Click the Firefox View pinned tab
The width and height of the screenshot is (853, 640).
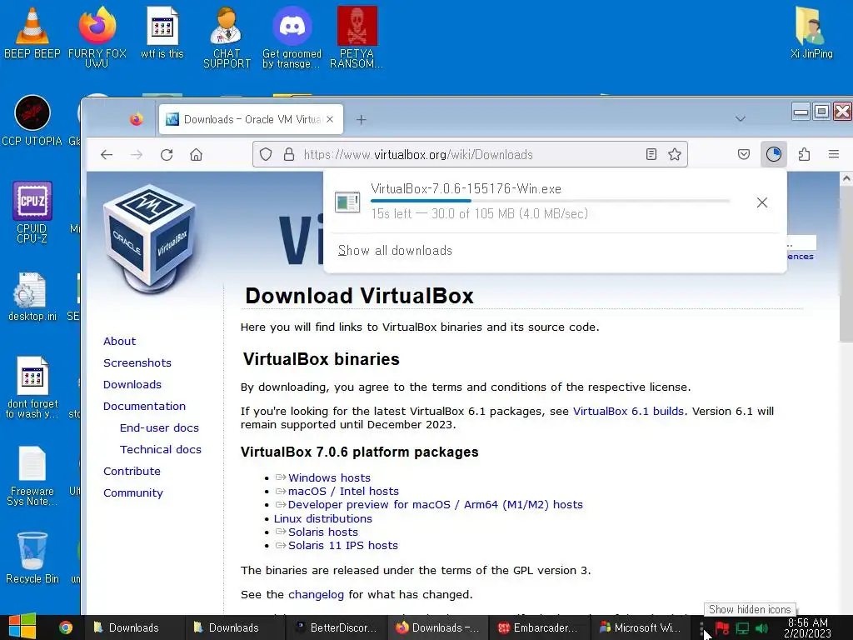(x=136, y=119)
